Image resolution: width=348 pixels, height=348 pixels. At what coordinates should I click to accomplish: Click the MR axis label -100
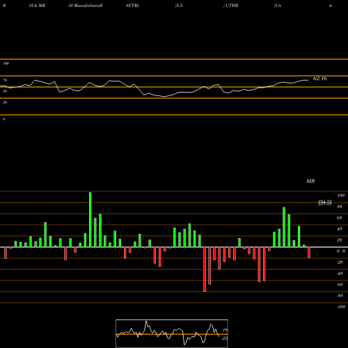(x=341, y=307)
